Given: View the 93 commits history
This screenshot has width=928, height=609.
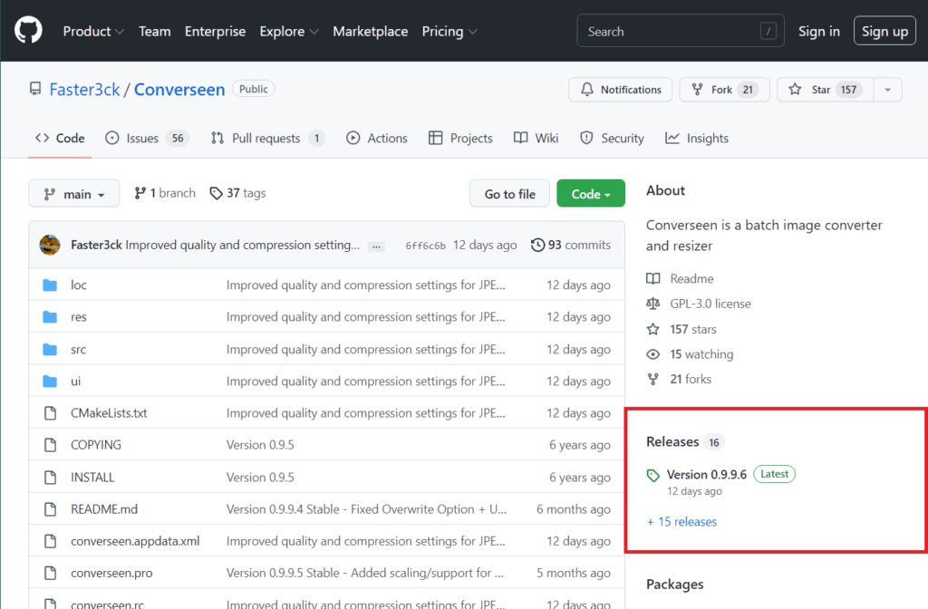Looking at the screenshot, I should click(x=571, y=245).
